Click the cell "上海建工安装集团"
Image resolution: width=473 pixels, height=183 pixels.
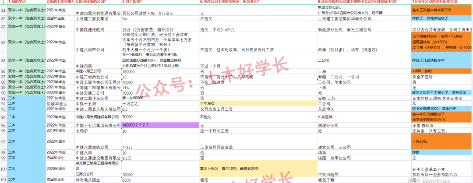(x=98, y=18)
